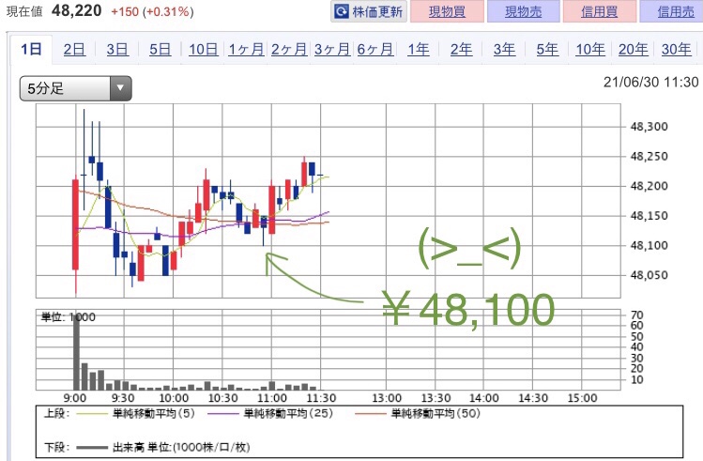Screen dimensions: 703x461
Task: Click the 70 volume axis label
Action: pyautogui.click(x=637, y=315)
